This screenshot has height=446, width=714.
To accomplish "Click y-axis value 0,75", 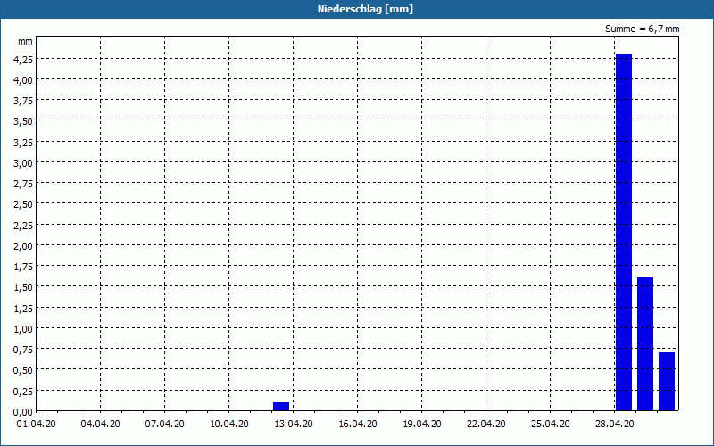I will coord(23,350).
